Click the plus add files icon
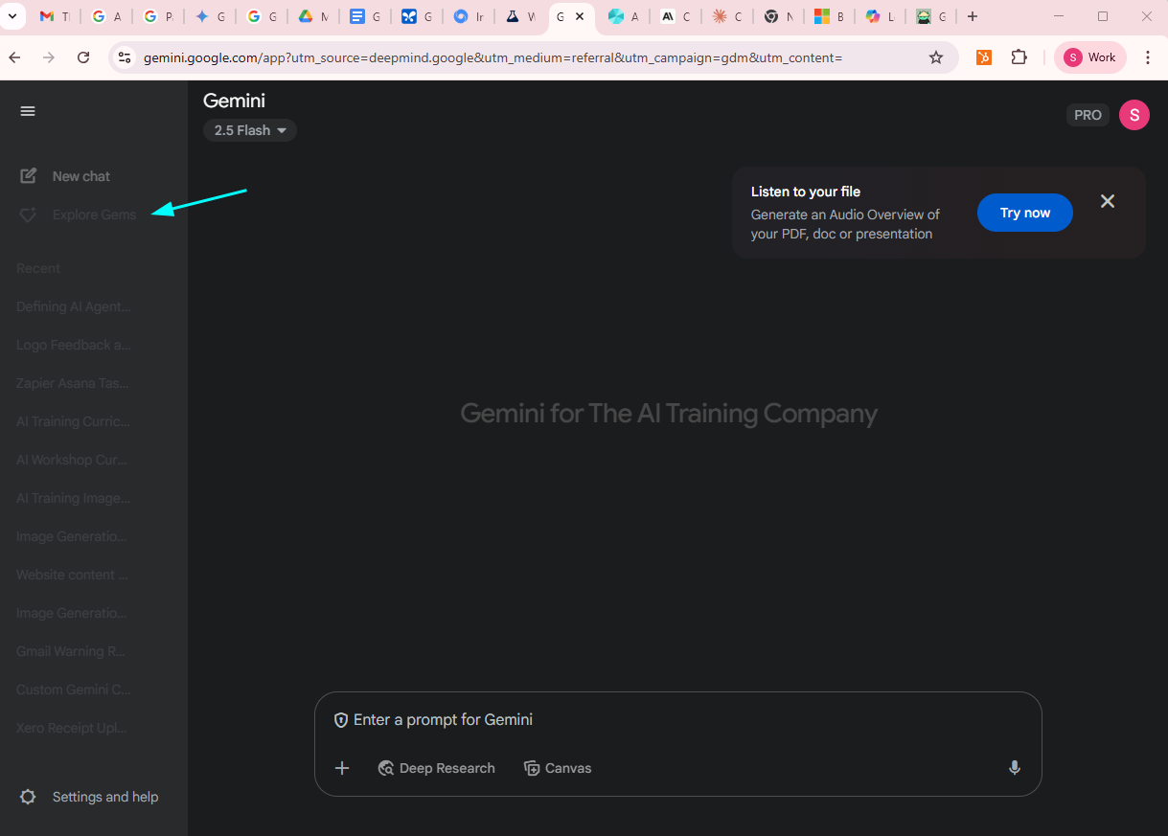Viewport: 1168px width, 836px height. click(342, 768)
